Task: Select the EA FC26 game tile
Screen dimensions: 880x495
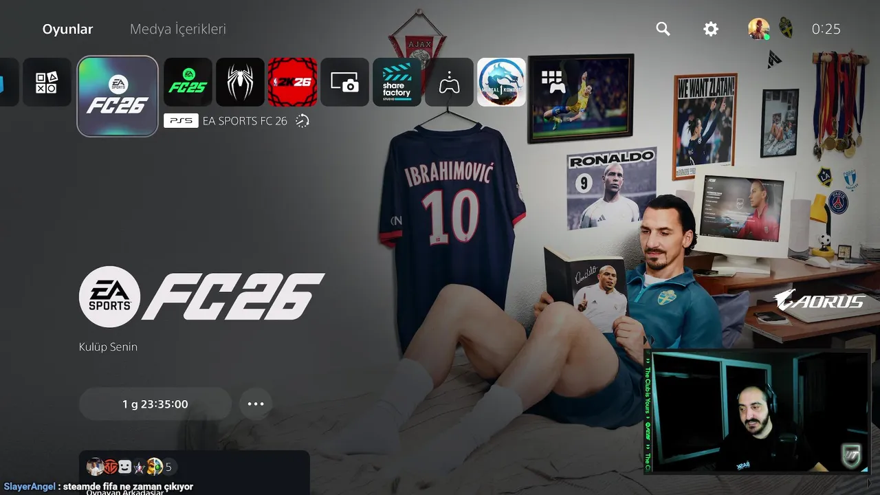Action: (x=118, y=96)
